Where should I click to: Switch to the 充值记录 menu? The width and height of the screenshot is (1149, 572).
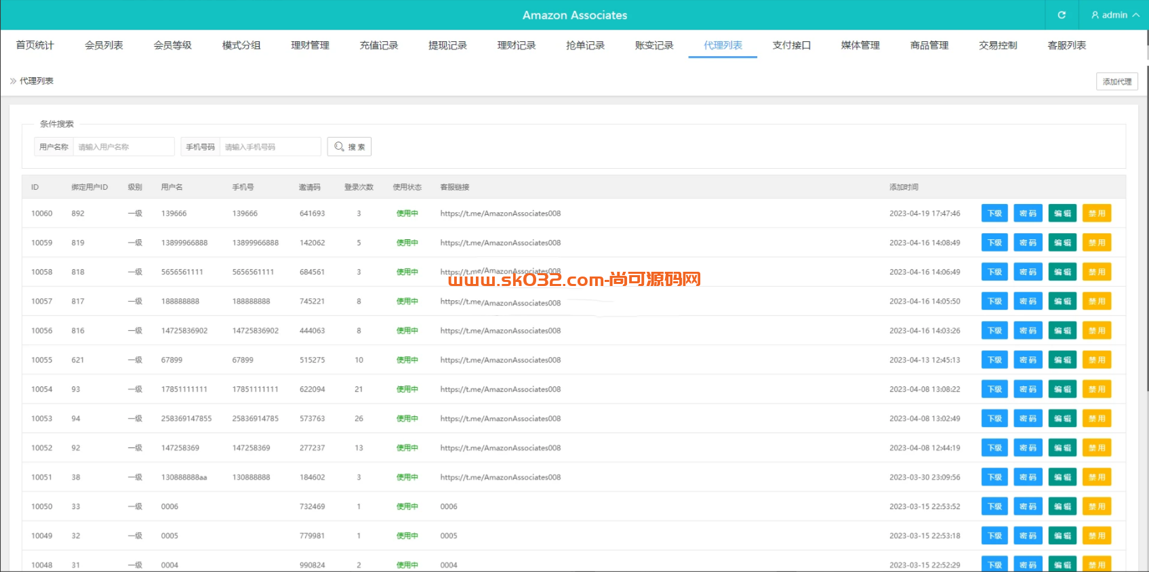click(x=379, y=45)
